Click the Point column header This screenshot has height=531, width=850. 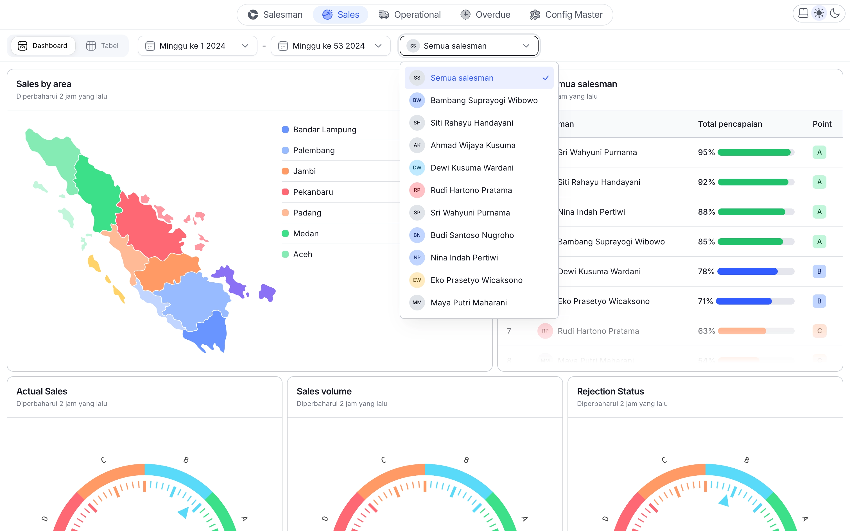pos(822,124)
